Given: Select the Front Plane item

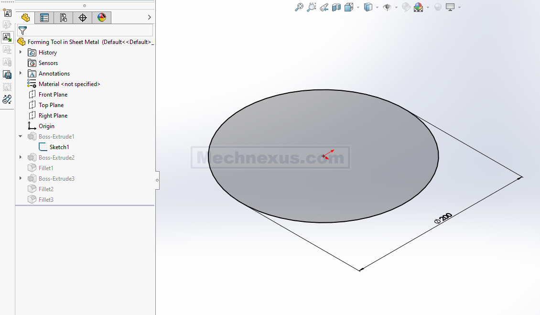Looking at the screenshot, I should point(53,95).
